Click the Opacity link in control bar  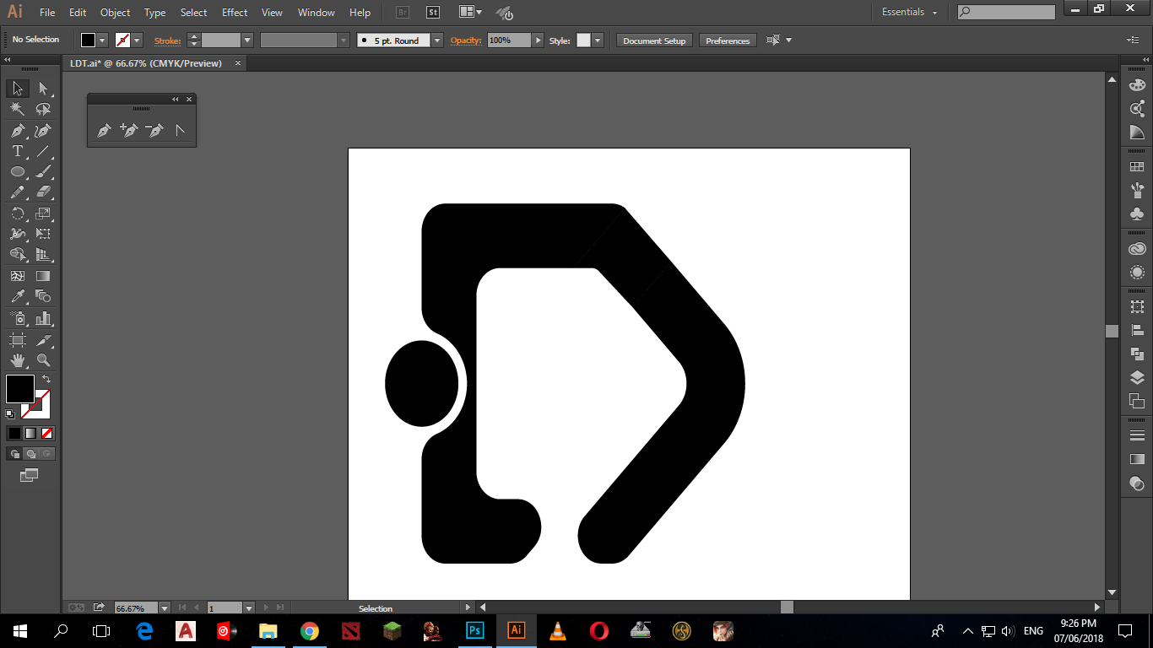pos(465,40)
